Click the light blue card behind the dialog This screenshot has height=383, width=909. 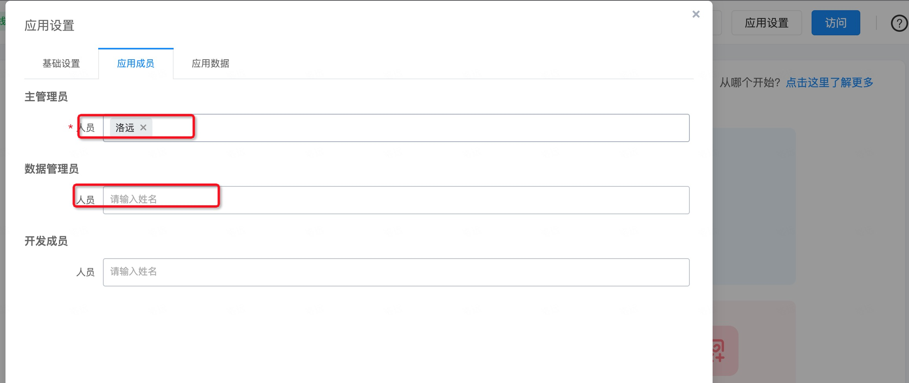pyautogui.click(x=754, y=206)
